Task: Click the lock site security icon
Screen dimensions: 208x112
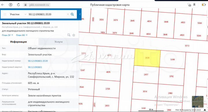Action: (x=25, y=5)
